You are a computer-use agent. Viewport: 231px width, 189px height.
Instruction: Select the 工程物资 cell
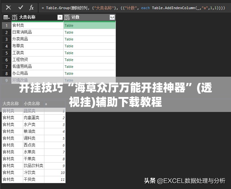click(37, 60)
